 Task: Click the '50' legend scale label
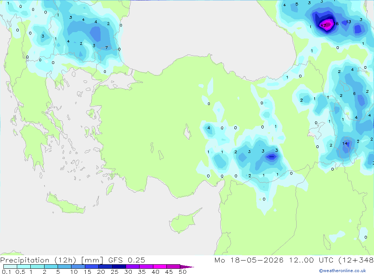[x=183, y=272]
